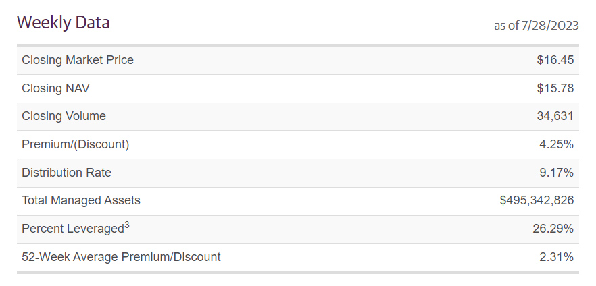Select the Closing Market Price label
The height and width of the screenshot is (286, 596).
pos(78,60)
